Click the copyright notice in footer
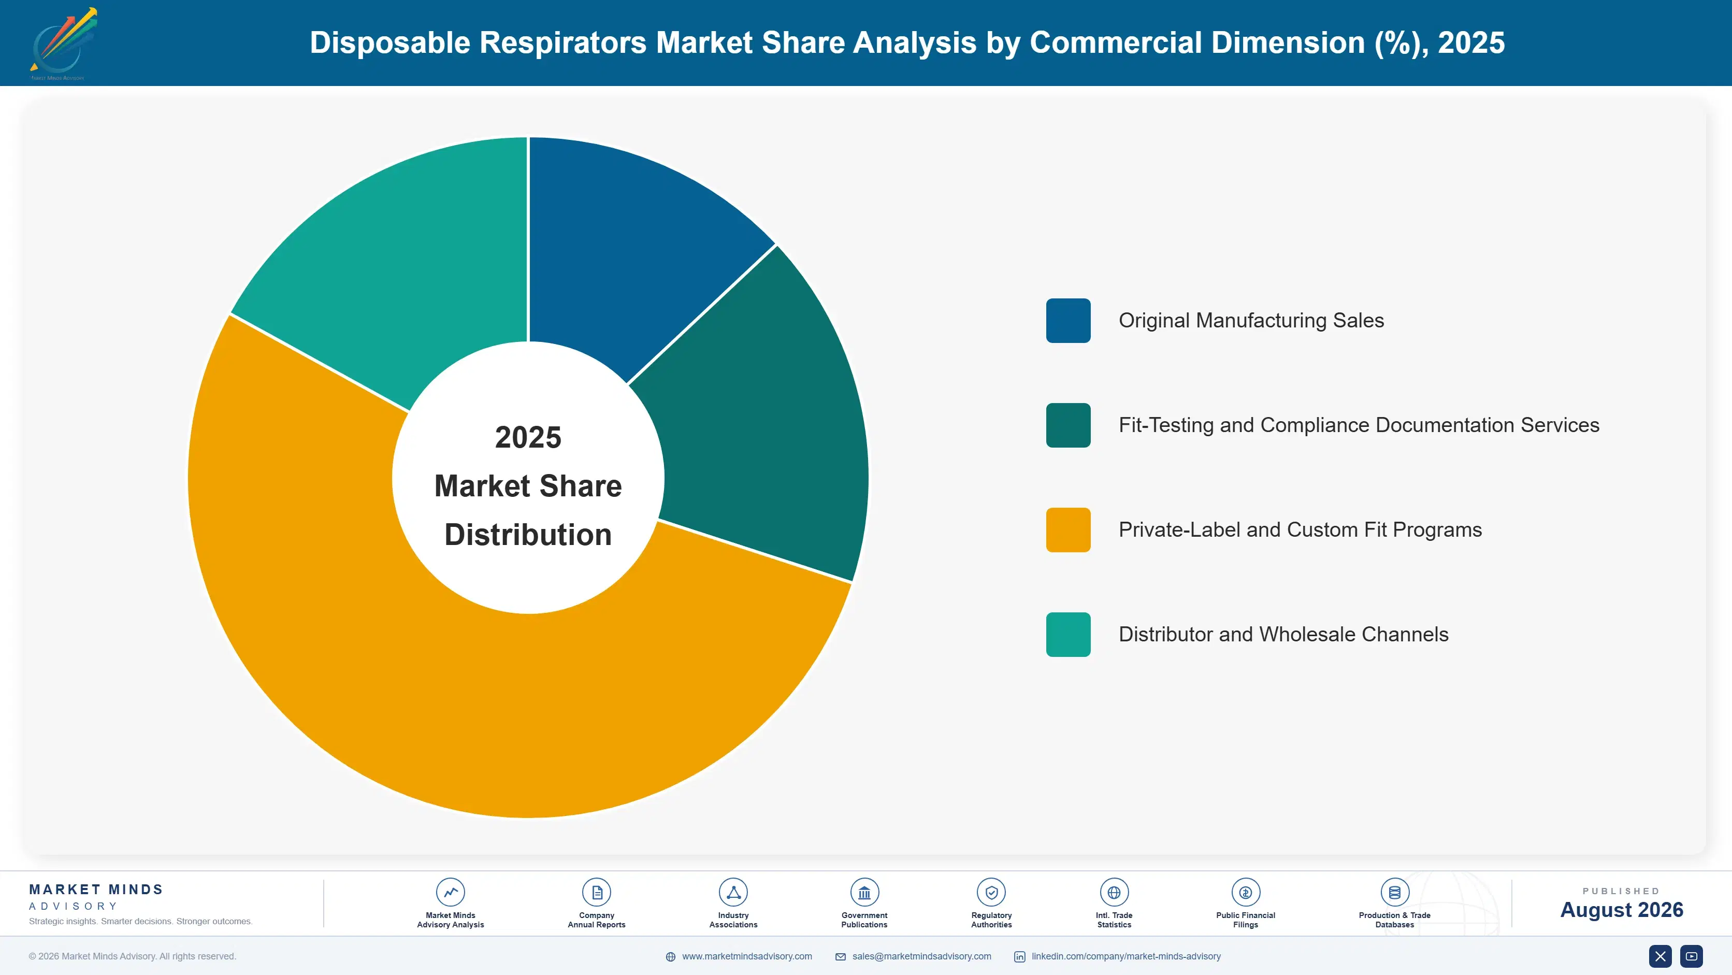The height and width of the screenshot is (975, 1732). pyautogui.click(x=133, y=956)
